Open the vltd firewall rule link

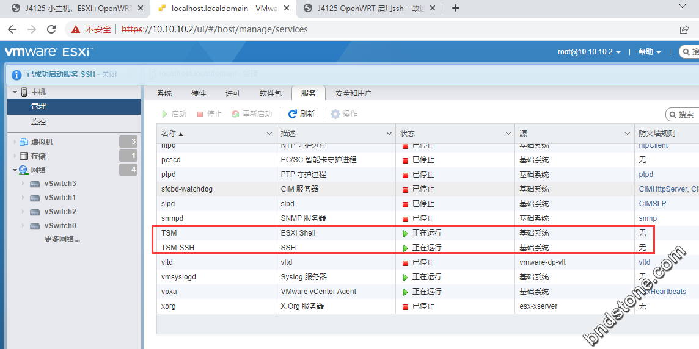(645, 262)
